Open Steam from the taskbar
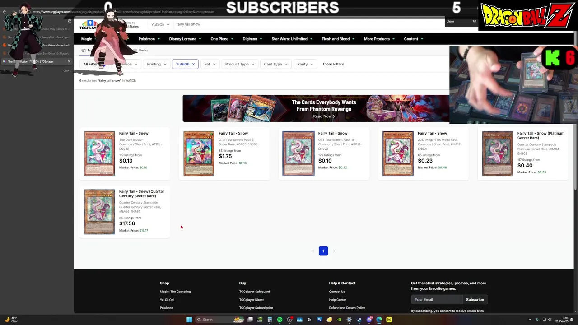 click(359, 320)
